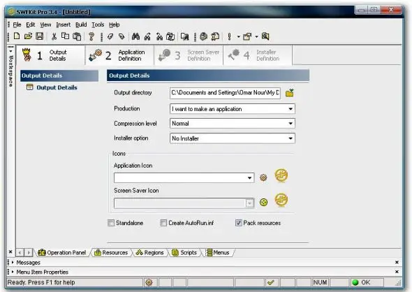Open the Build menu
412x292 pixels.
tap(81, 24)
